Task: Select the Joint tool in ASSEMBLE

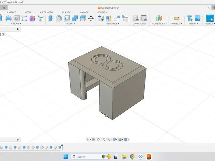Action: pos(117,18)
